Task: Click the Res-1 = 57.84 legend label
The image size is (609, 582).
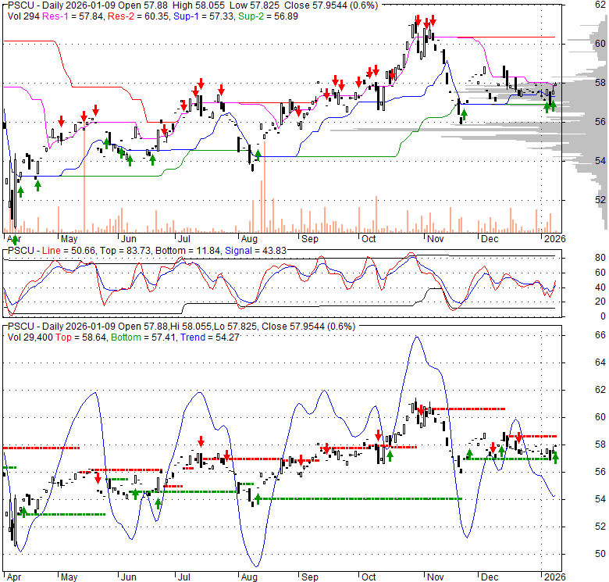Action: point(73,16)
